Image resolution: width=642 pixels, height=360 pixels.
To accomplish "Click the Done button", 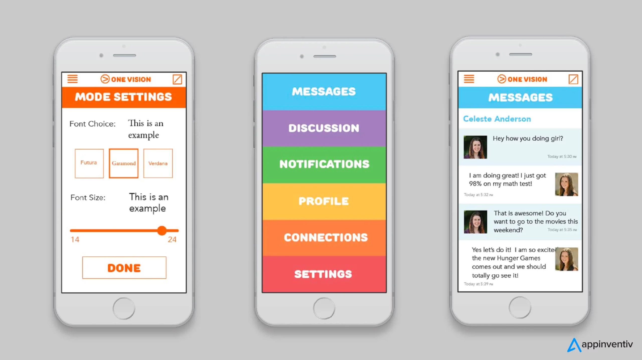I will click(x=124, y=268).
